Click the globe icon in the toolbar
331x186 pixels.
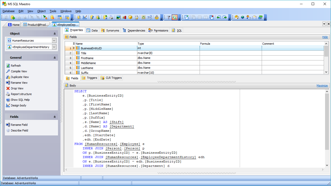(243, 17)
